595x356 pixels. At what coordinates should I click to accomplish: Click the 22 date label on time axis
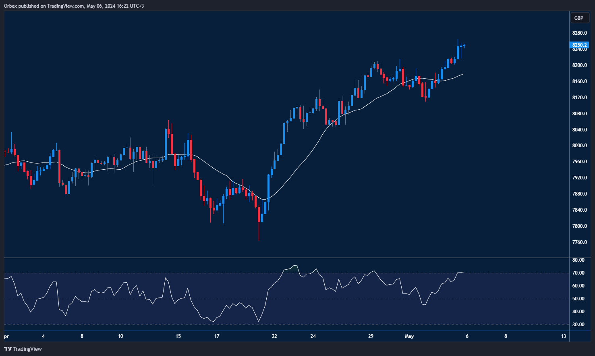pyautogui.click(x=274, y=336)
